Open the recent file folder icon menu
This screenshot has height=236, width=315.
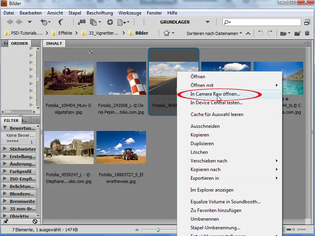click(285, 33)
